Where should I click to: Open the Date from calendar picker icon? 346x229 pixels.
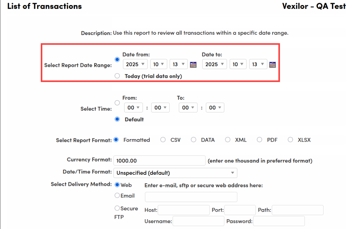(193, 65)
